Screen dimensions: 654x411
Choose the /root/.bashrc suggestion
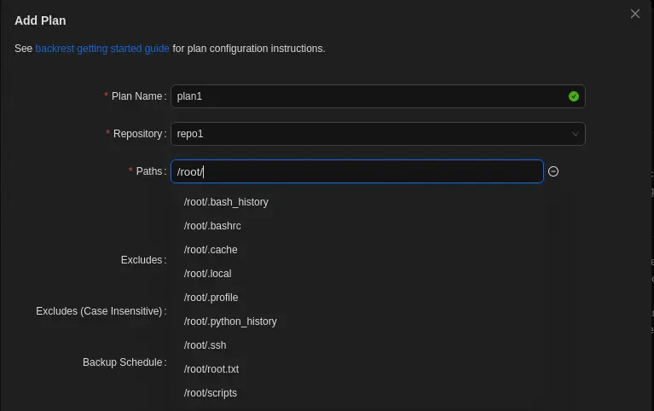[x=212, y=226]
